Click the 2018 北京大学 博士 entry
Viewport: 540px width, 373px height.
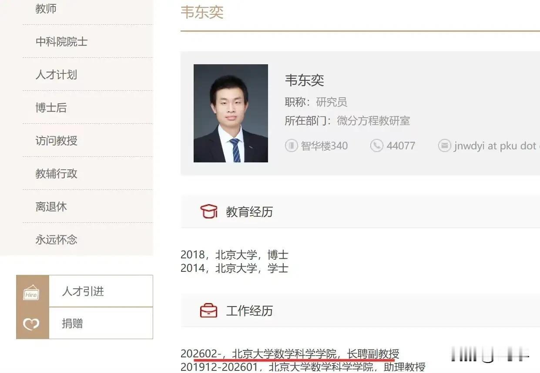pos(234,255)
